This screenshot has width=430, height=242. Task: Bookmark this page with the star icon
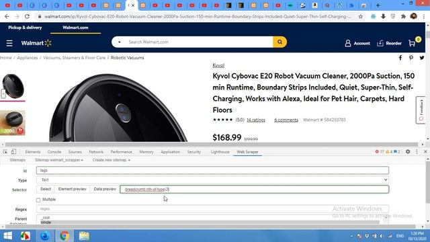coord(361,16)
